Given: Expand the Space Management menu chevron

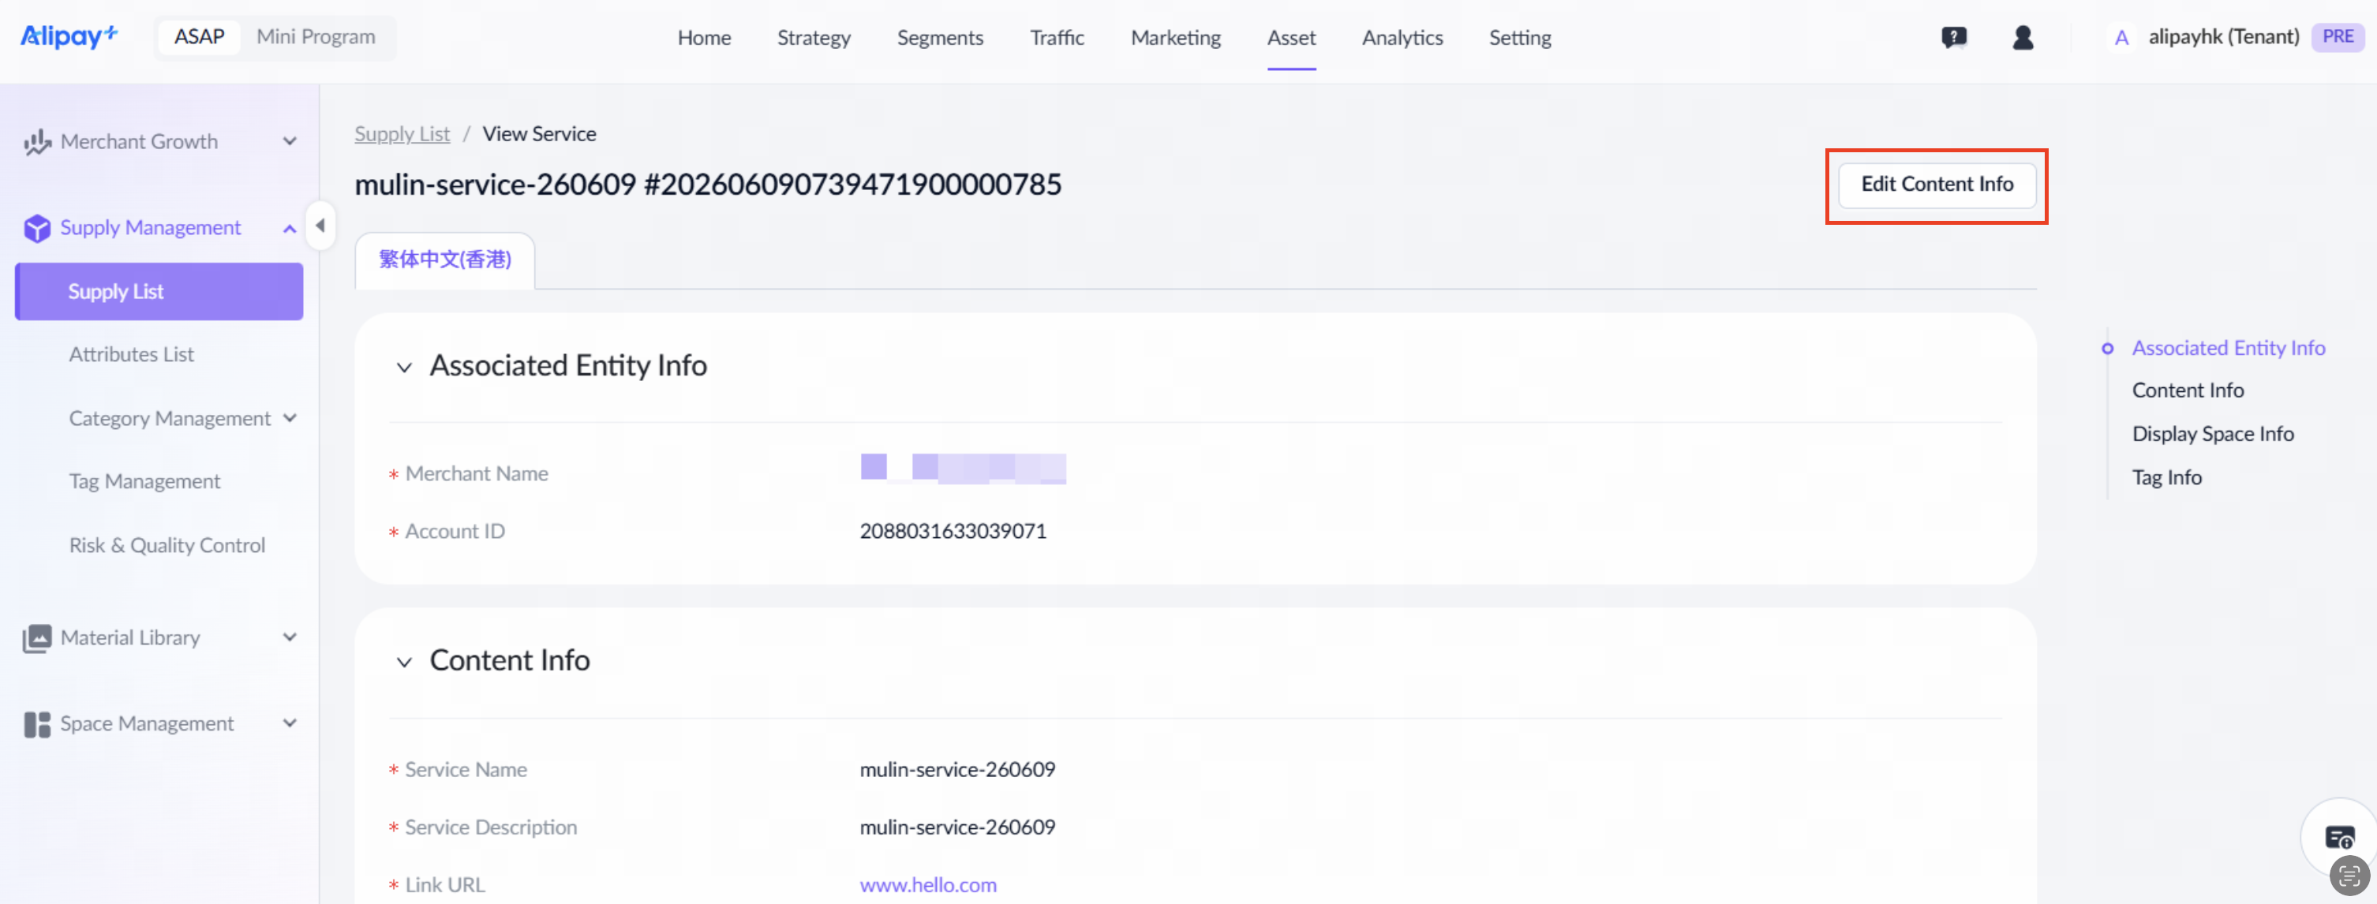Looking at the screenshot, I should click(290, 723).
